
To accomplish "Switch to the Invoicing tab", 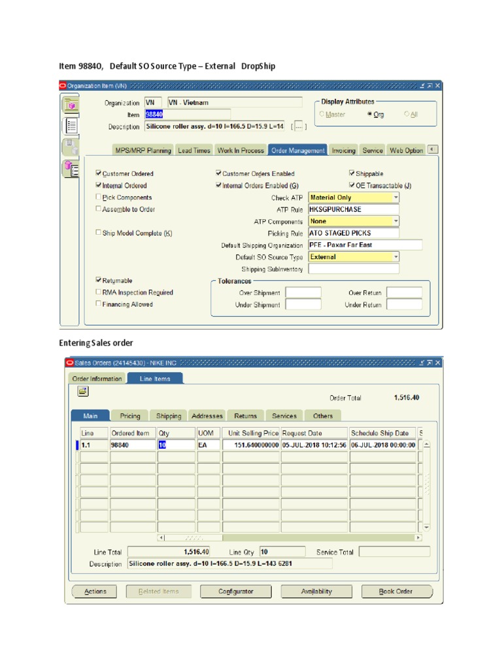I will click(x=343, y=150).
